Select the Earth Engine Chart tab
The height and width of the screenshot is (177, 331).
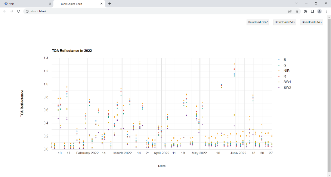tap(79, 4)
